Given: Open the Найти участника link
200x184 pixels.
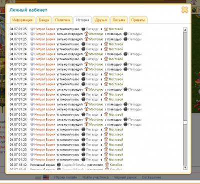Looking at the screenshot, I should click(x=95, y=177).
